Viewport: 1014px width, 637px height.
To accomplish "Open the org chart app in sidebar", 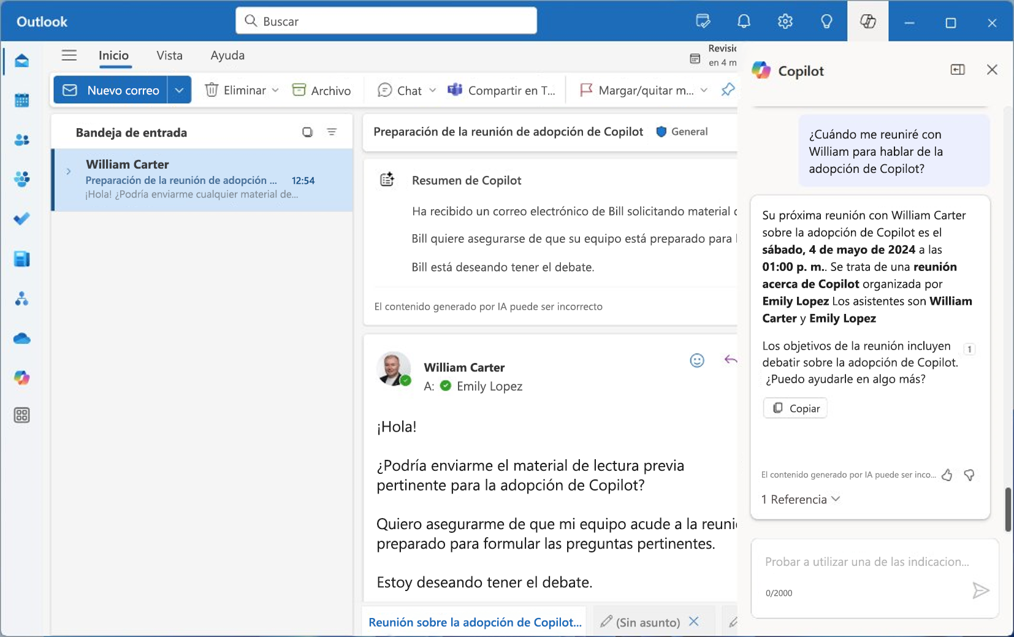I will pyautogui.click(x=22, y=299).
